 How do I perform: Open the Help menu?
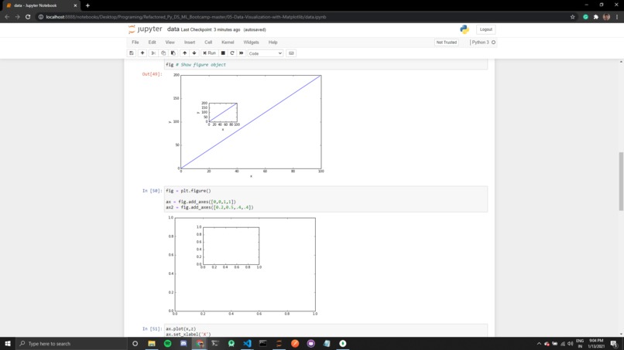click(x=273, y=42)
